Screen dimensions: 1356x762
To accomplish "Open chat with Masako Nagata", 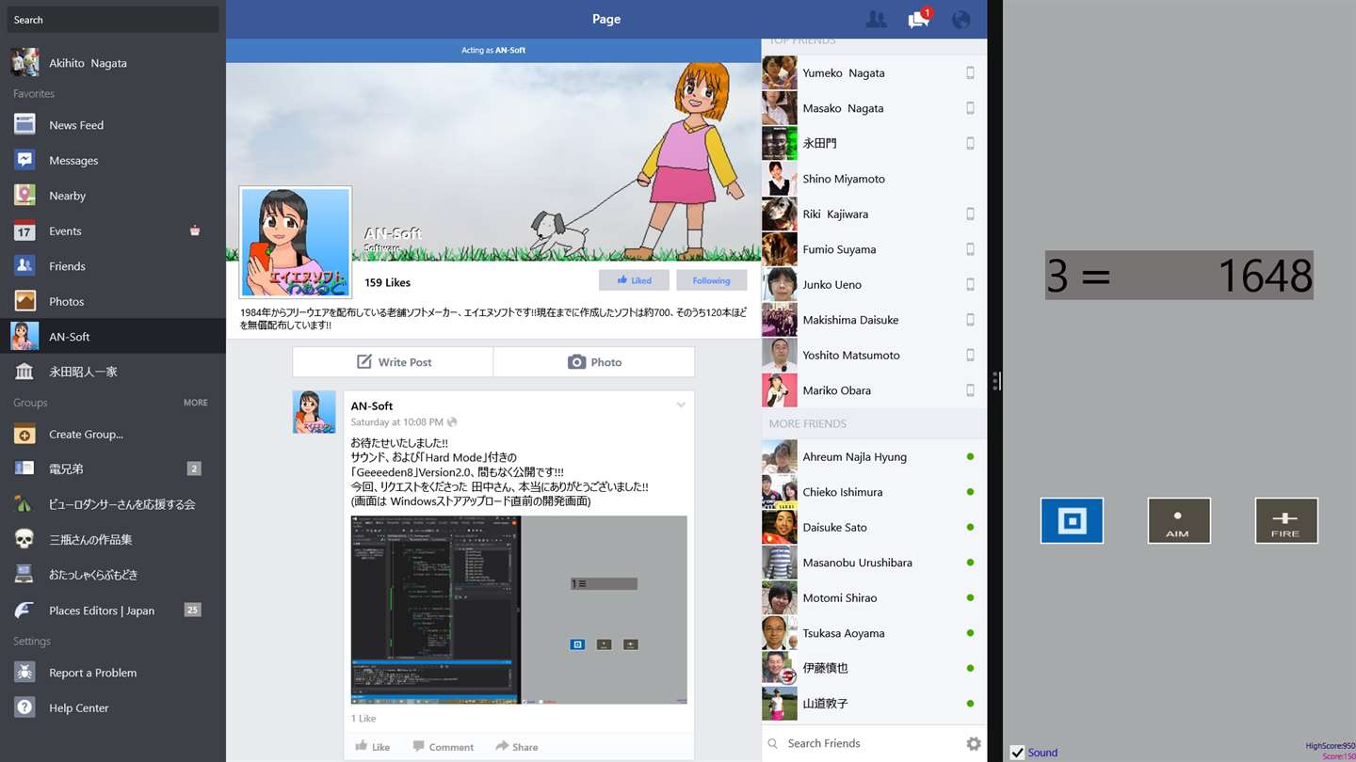I will point(874,108).
